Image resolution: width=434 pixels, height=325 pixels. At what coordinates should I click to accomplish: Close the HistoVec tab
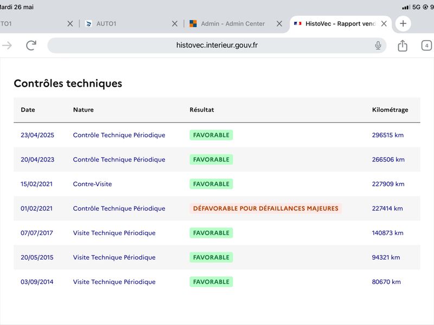coord(384,23)
